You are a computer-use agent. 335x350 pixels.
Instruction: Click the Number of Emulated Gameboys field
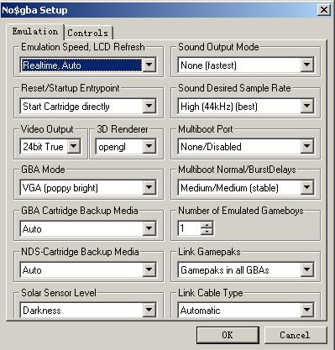(x=190, y=228)
